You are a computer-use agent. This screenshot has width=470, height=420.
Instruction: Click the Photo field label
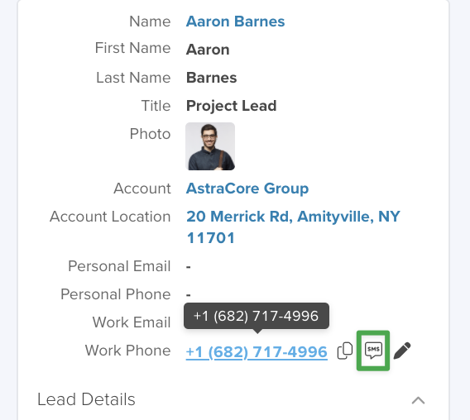[x=150, y=134]
